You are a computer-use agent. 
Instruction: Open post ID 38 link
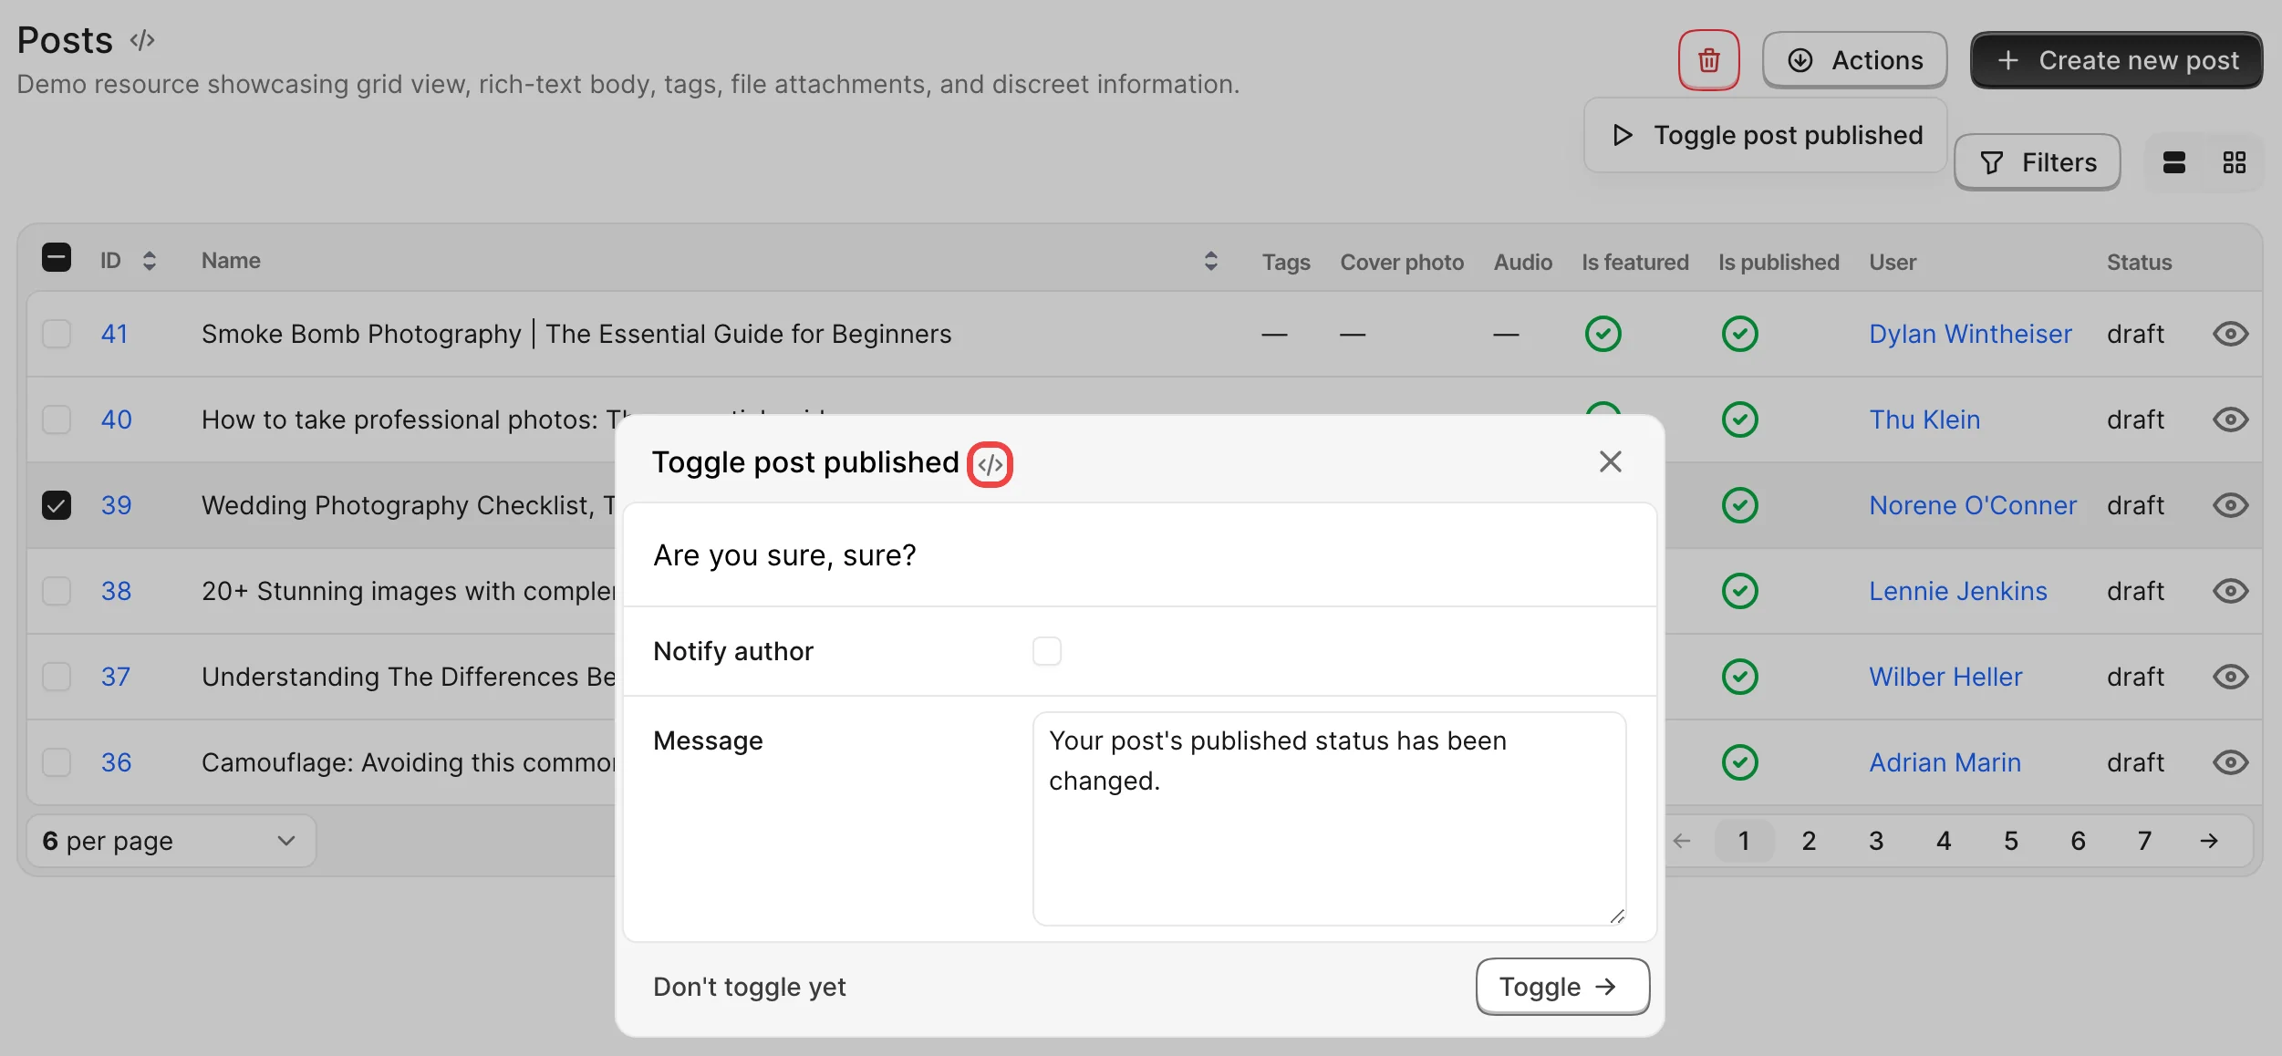[116, 591]
